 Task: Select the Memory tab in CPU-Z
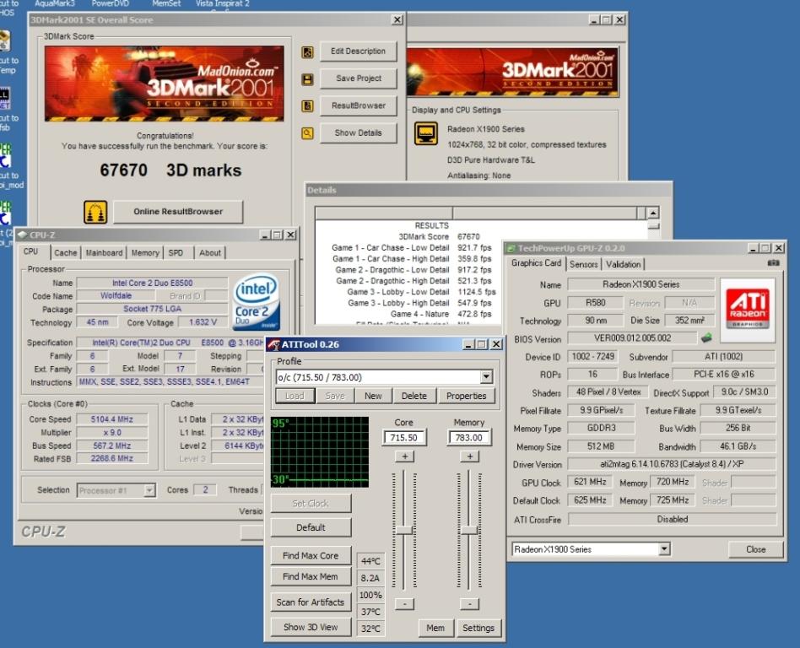coord(145,252)
